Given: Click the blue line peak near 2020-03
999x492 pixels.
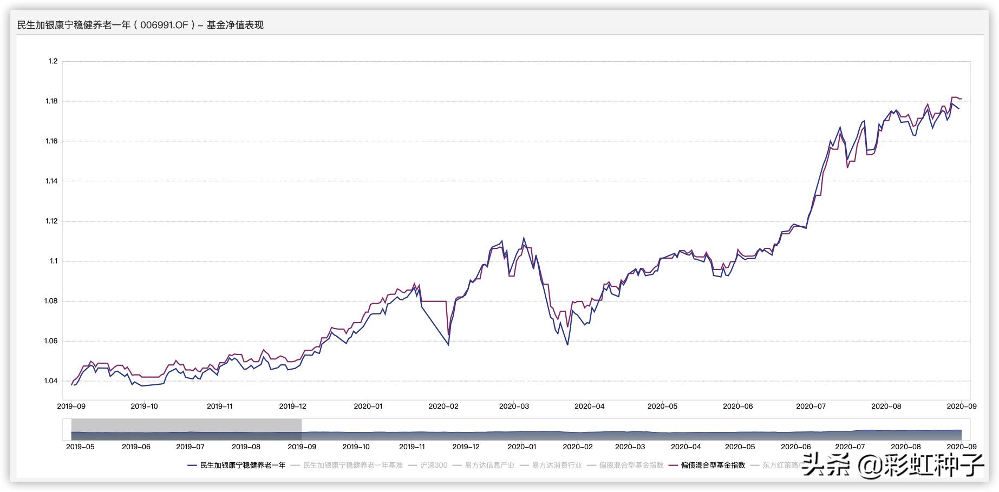Looking at the screenshot, I should (524, 238).
